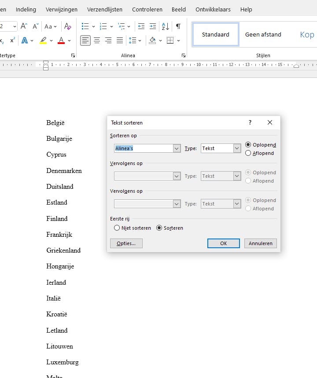Screen dimensions: 317x378
Task: Toggle show paragraph marks icon
Action: pos(178,26)
